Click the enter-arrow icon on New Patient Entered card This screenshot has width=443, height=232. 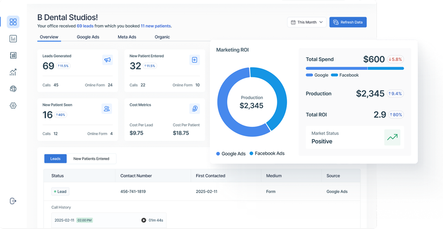pos(194,60)
